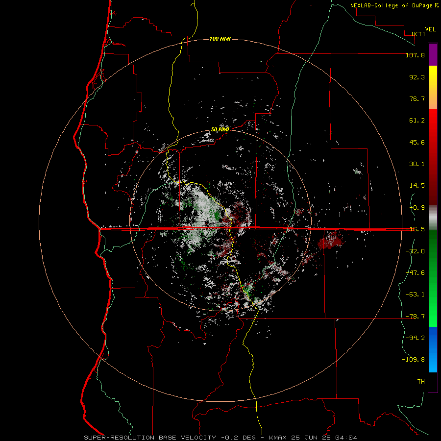The image size is (441, 441).
Task: Click the -0.9 value on the velocity scale
Action: click(x=417, y=208)
